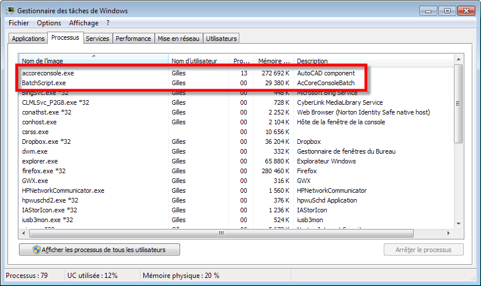The image size is (481, 286).
Task: Click the horizontal scrollbar left arrow
Action: click(x=24, y=233)
